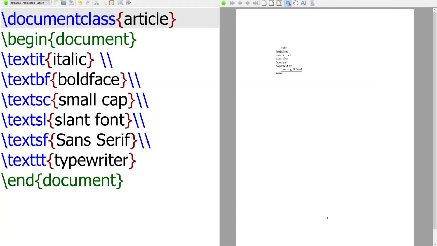437x246 pixels.
Task: Fit PDF preview to window
Action: click(279, 3)
